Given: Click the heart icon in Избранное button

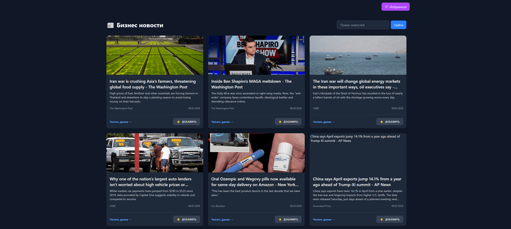Looking at the screenshot, I should [x=386, y=7].
